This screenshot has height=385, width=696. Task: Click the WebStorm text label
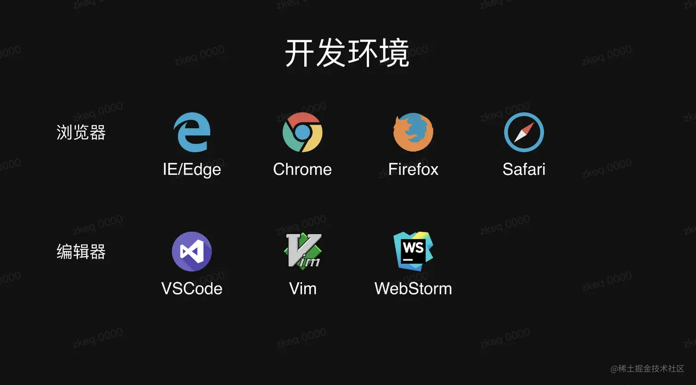[413, 289]
